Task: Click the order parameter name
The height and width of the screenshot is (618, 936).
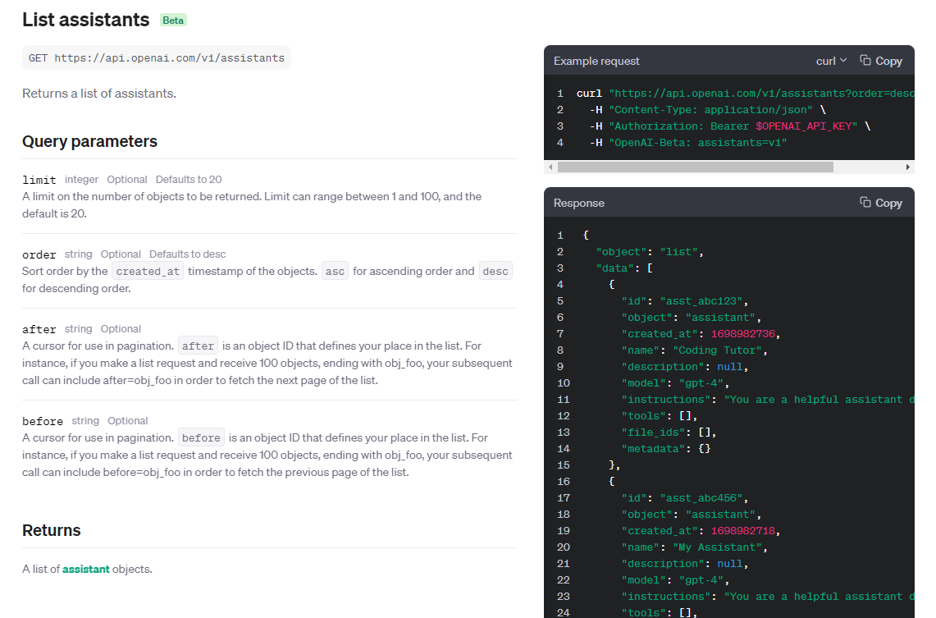Action: coord(39,254)
